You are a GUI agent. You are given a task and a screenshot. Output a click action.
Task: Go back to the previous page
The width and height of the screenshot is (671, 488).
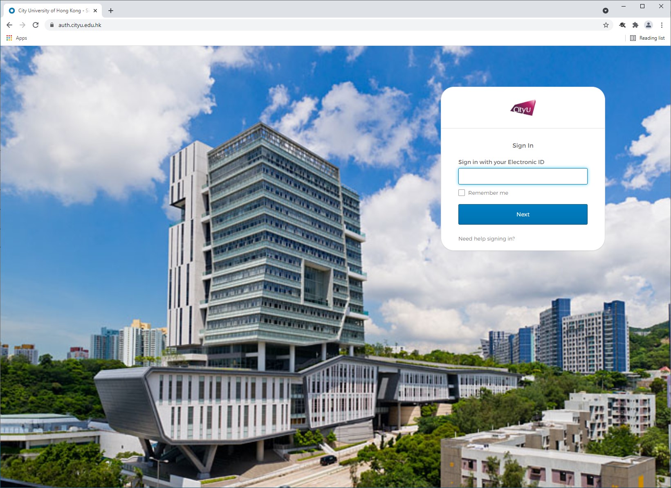pyautogui.click(x=9, y=25)
